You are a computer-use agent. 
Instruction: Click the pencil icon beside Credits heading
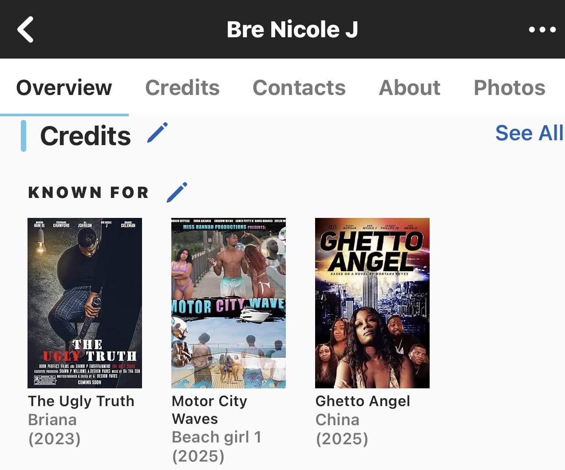click(x=157, y=133)
